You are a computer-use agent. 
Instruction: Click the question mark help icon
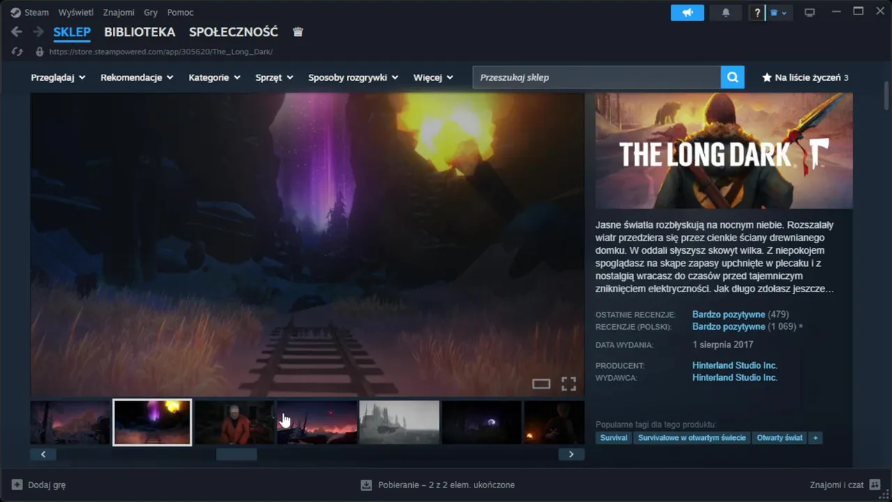pos(757,13)
